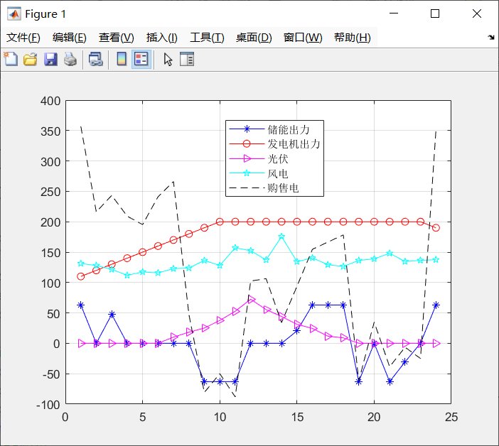The width and height of the screenshot is (499, 446).
Task: Print the figure using printer icon
Action: [70, 60]
